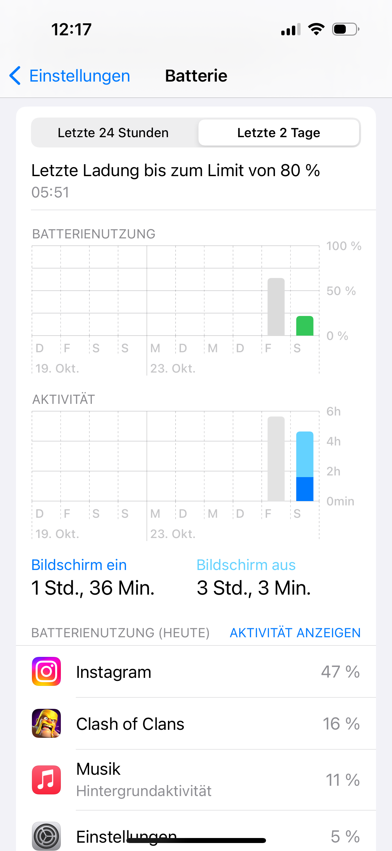Tap the Bildschirm ein value
Screen dimensions: 392x851
coord(93,588)
